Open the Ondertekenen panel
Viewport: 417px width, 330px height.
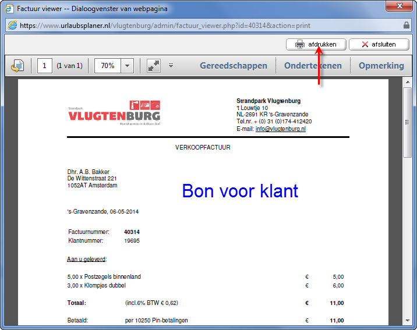pos(313,66)
